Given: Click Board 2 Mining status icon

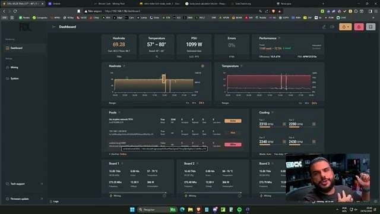Looking at the screenshot, I should [x=186, y=196].
